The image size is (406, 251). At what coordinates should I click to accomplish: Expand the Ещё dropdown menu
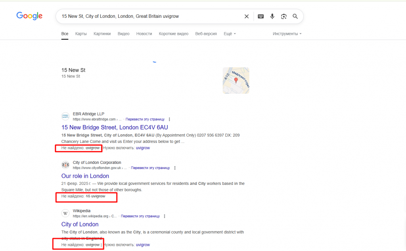[230, 34]
